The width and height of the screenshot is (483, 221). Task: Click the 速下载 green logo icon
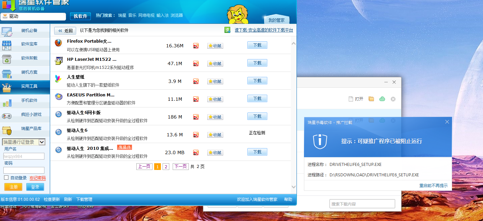tap(227, 30)
